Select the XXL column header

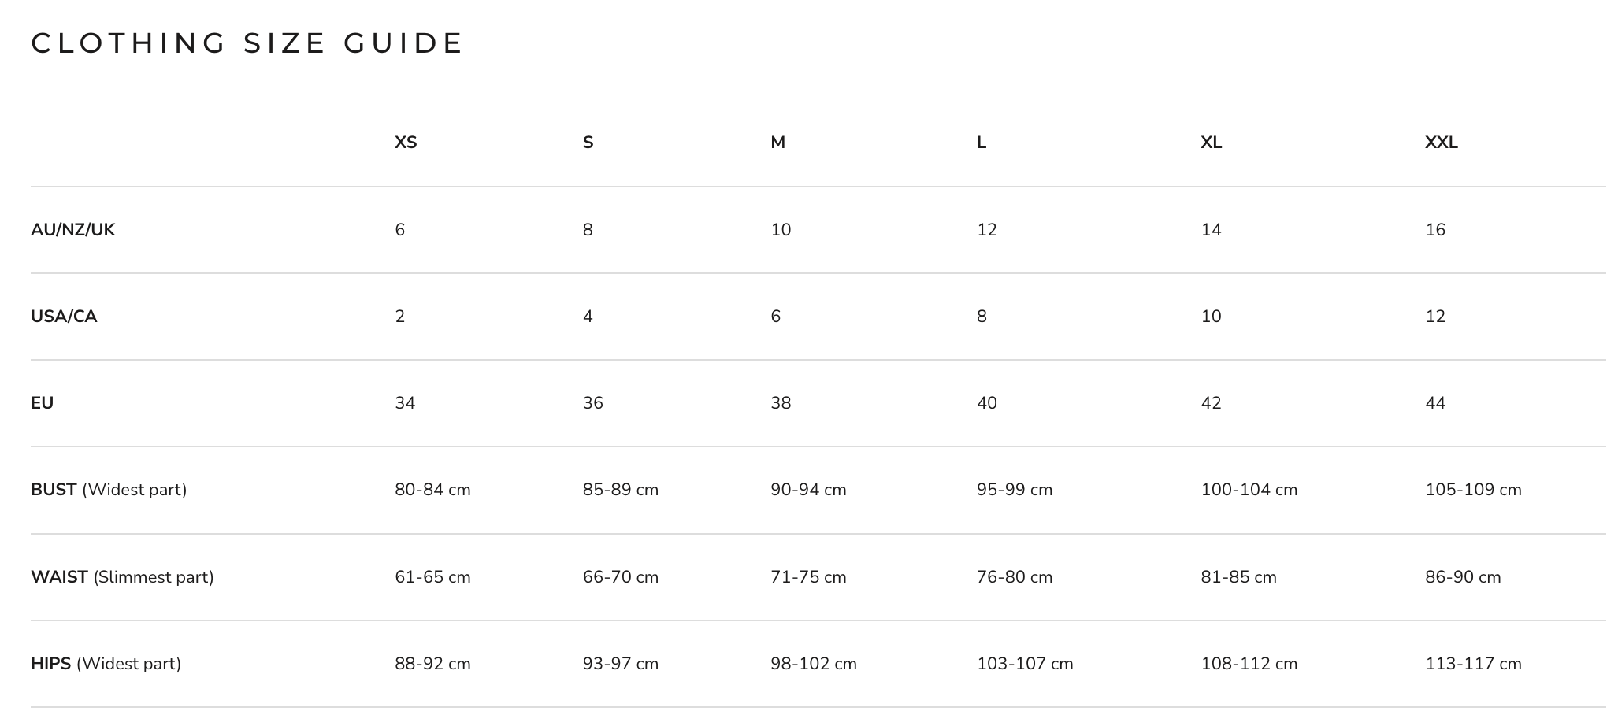1441,143
